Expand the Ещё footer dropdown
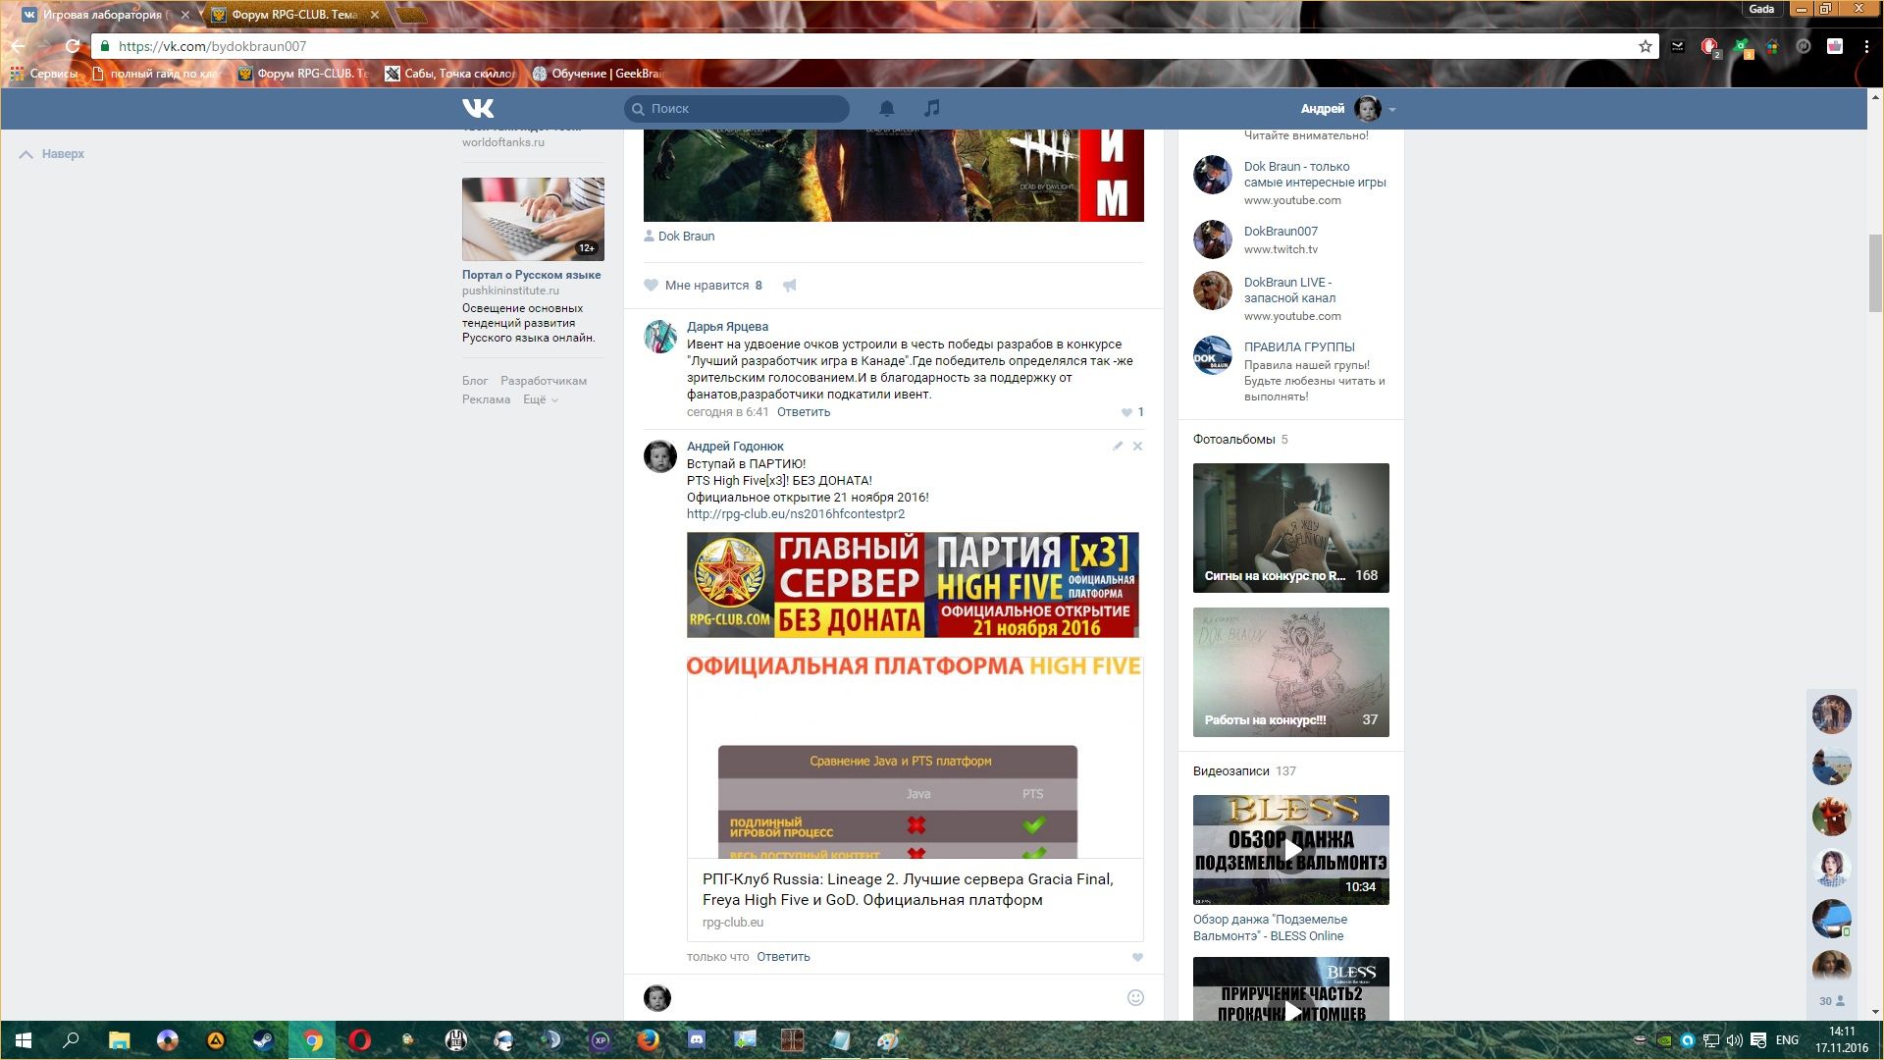Image resolution: width=1884 pixels, height=1060 pixels. 540,399
